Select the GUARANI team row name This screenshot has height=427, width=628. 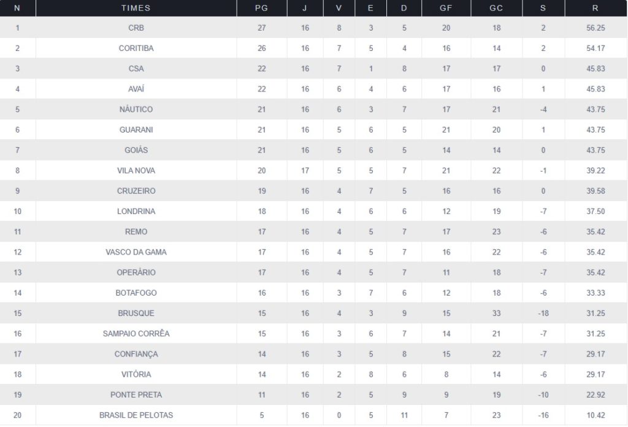click(x=136, y=130)
